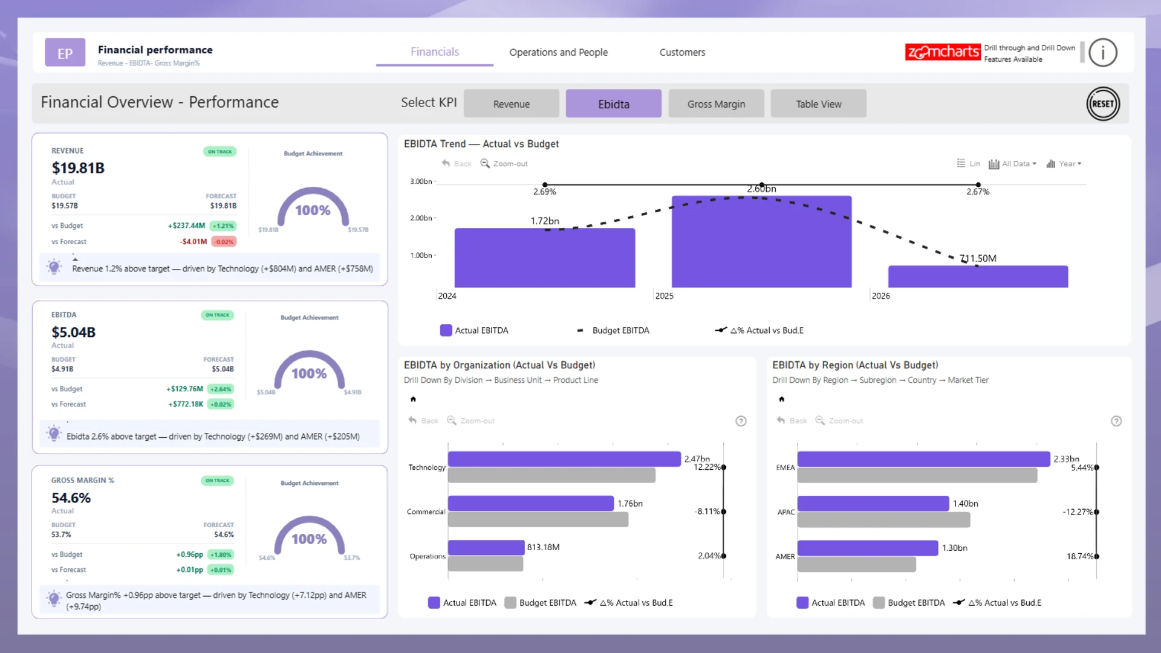Click the Revenue budget achievement gauge
The width and height of the screenshot is (1161, 653).
pyautogui.click(x=313, y=209)
